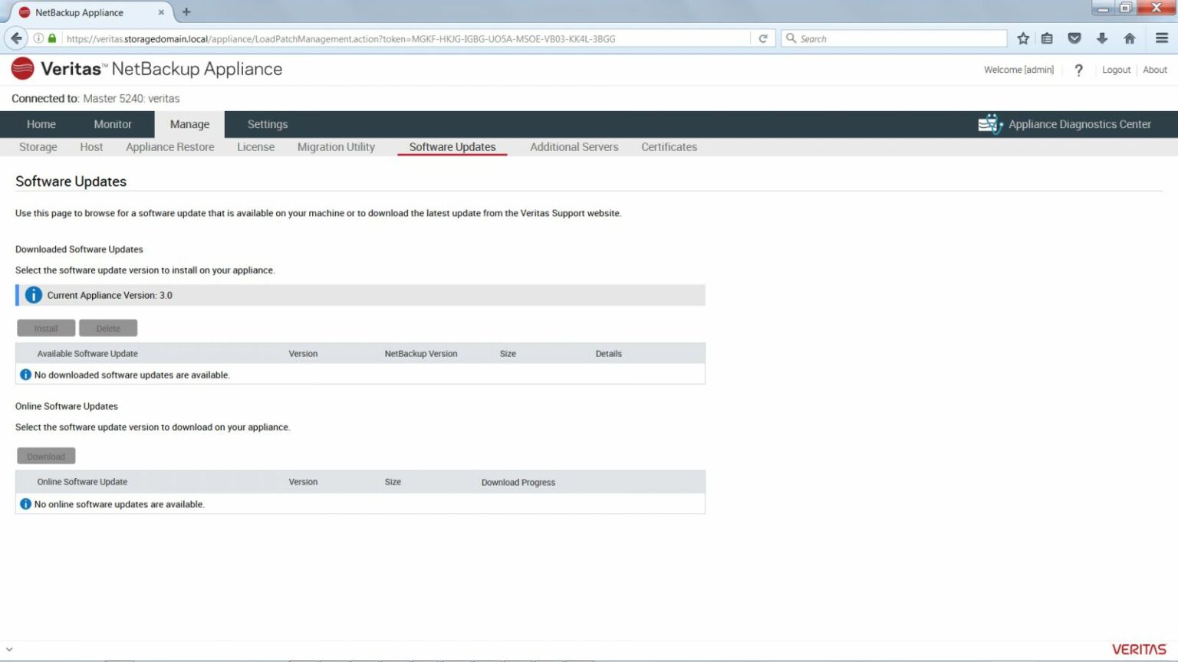
Task: Switch to the Monitor tab
Action: tap(113, 124)
